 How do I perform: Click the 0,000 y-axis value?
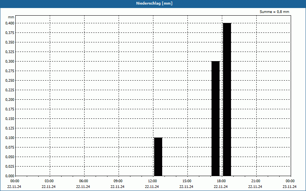10,176
